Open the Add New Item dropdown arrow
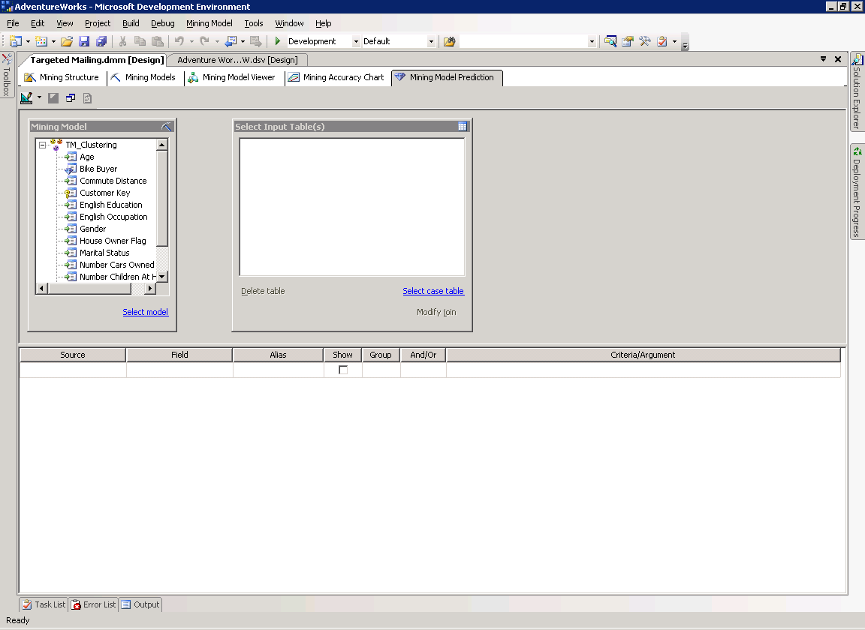 click(53, 41)
